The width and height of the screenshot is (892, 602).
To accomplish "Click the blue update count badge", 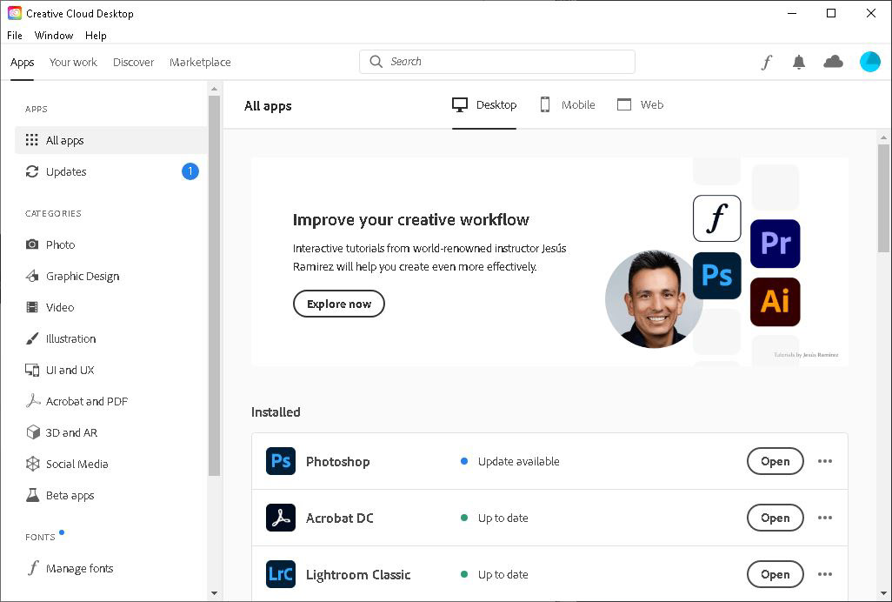I will 190,171.
